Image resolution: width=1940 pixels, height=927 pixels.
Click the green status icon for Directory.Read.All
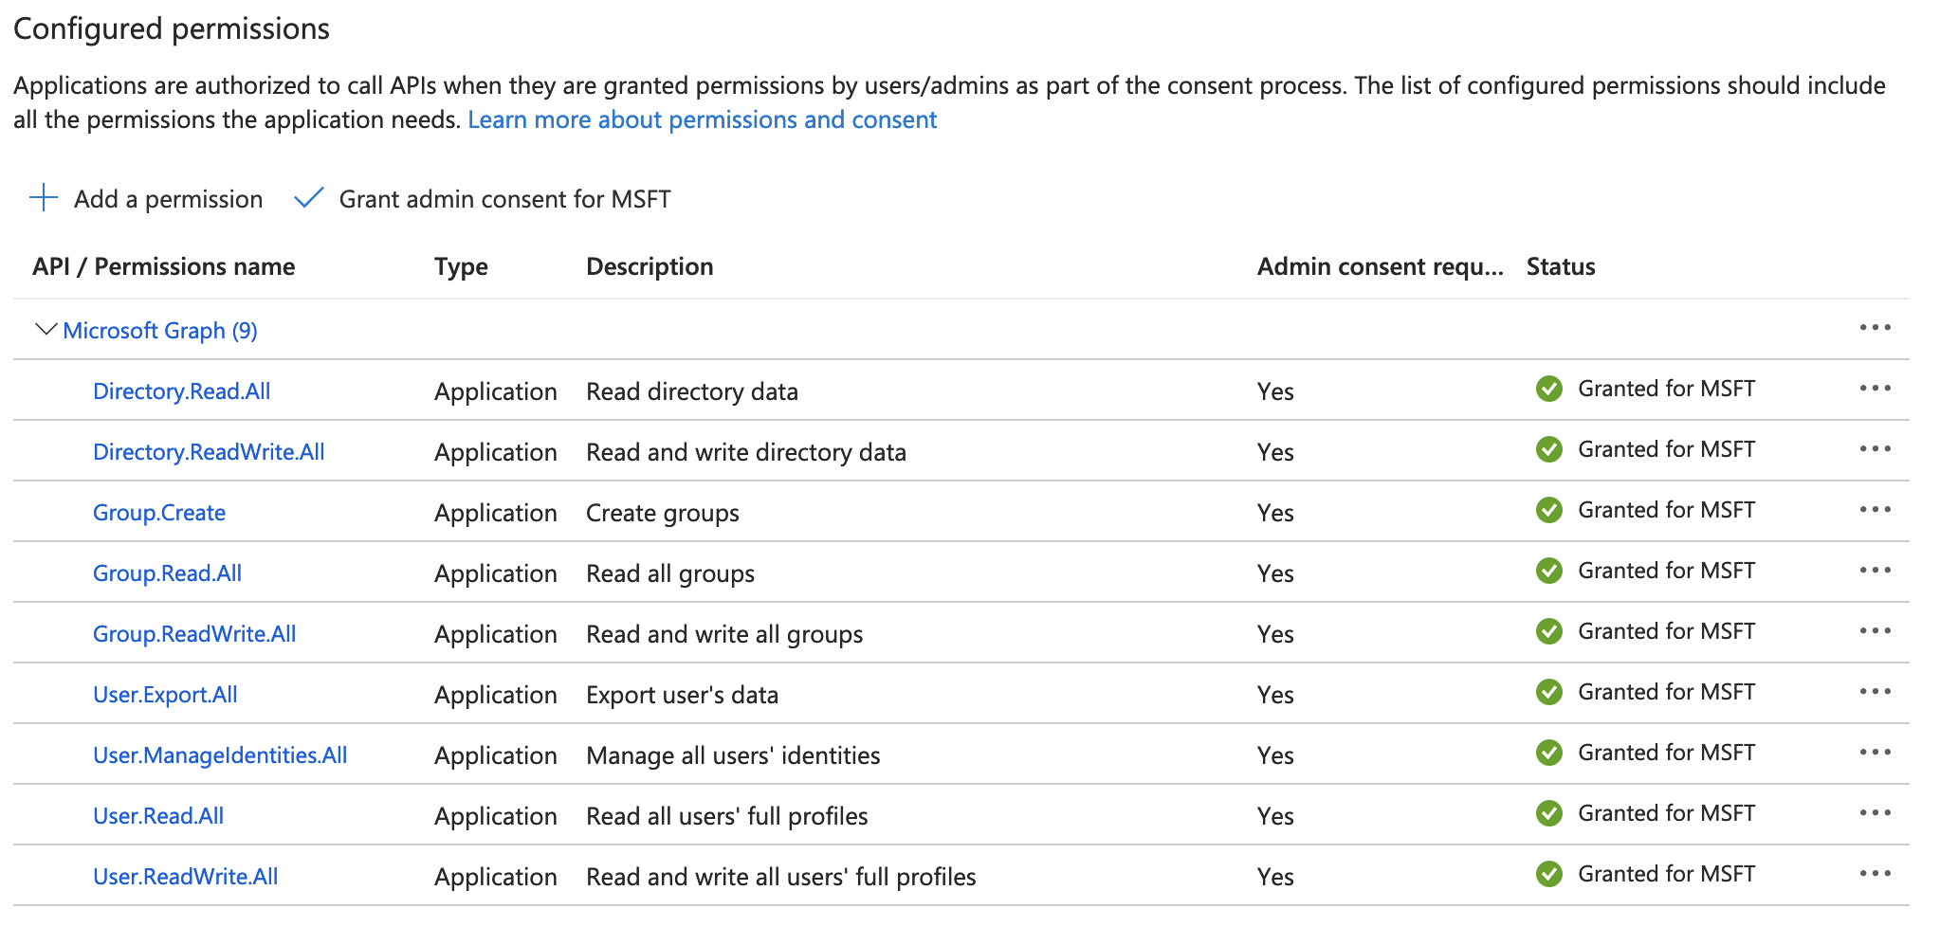click(1548, 389)
